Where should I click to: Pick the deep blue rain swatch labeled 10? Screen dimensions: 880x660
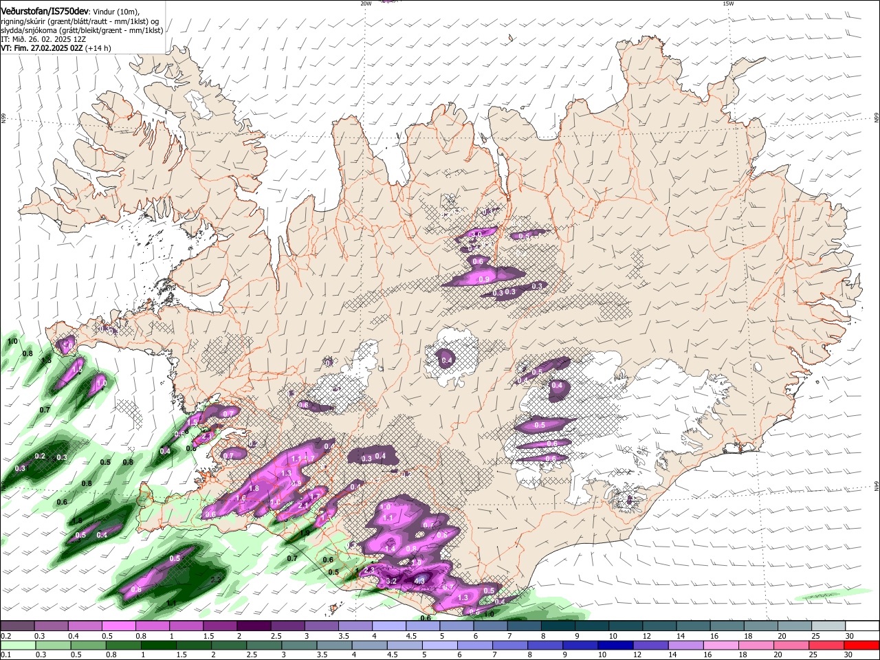615,645
